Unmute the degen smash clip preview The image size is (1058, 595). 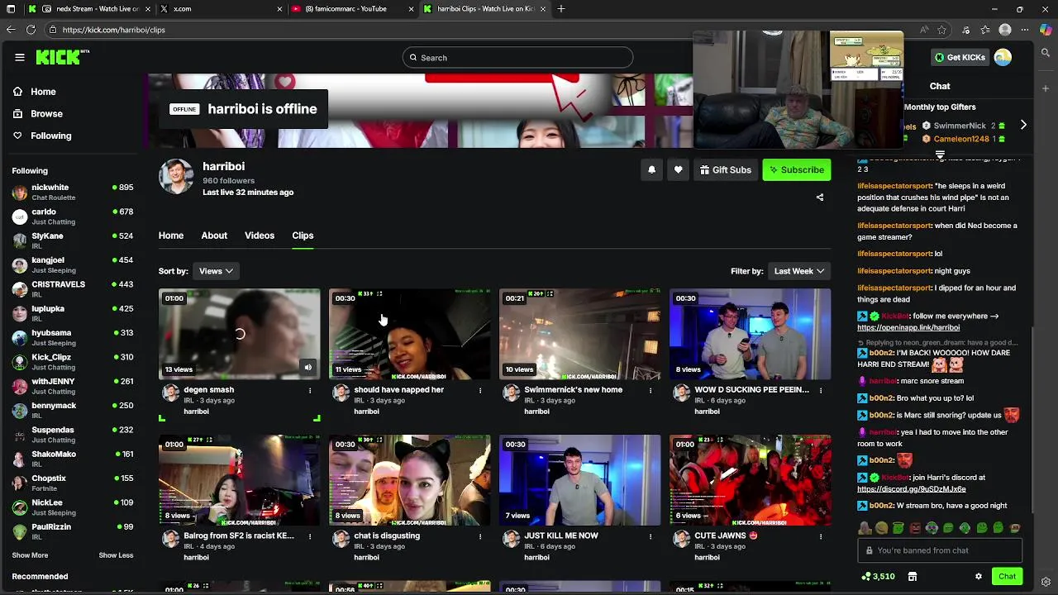[x=308, y=368]
